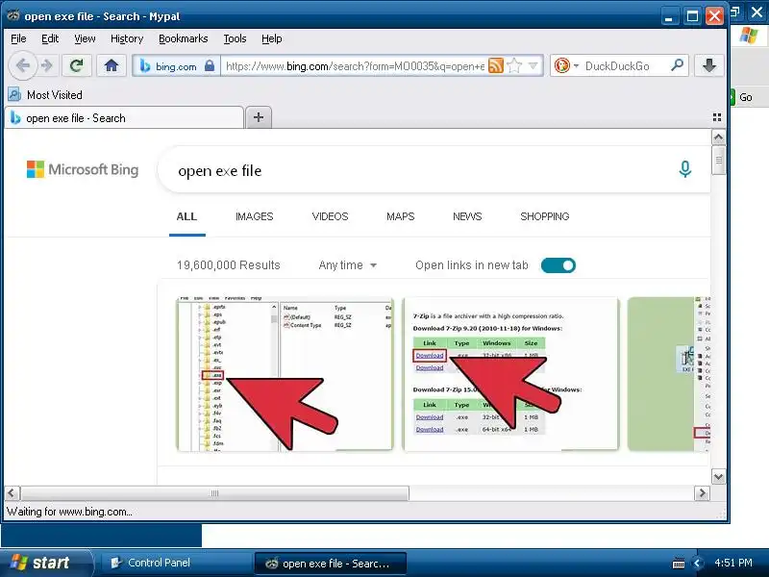Open the home page via house icon

(x=112, y=65)
